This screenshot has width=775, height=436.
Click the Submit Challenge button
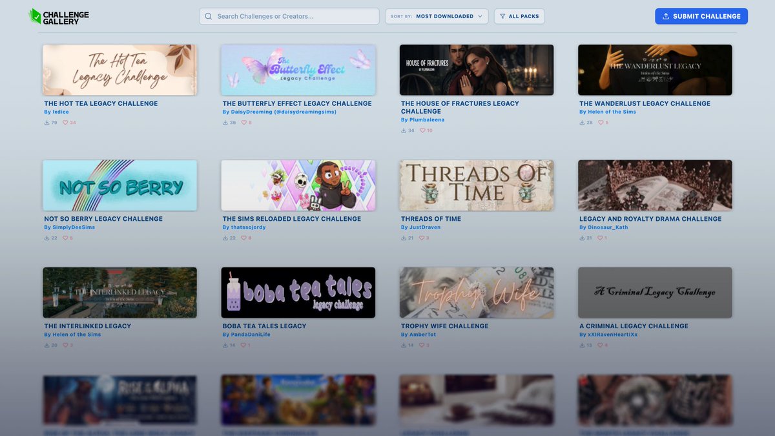[701, 16]
